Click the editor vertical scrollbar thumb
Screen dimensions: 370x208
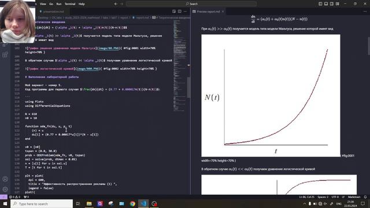coord(189,87)
